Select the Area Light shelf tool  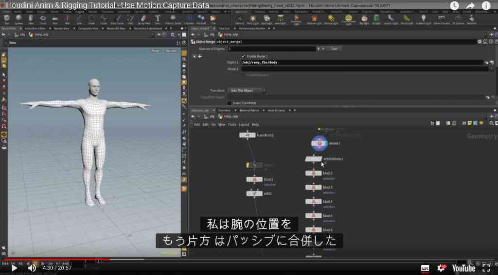click(x=281, y=19)
